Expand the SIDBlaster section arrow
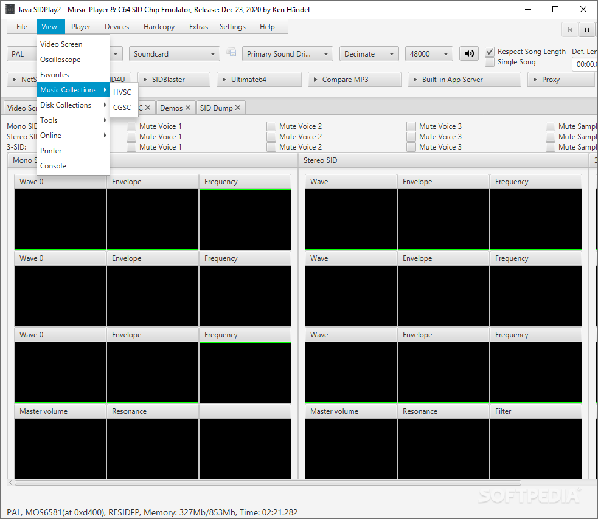 [145, 80]
